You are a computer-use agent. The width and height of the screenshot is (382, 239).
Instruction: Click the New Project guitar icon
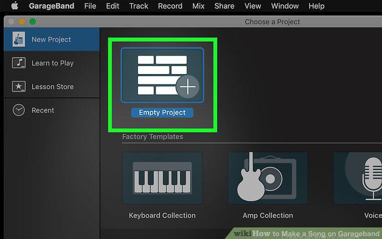(19, 39)
